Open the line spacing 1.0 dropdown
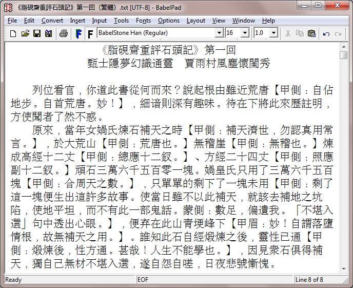Screen dimensions: 353x288 click(273, 33)
